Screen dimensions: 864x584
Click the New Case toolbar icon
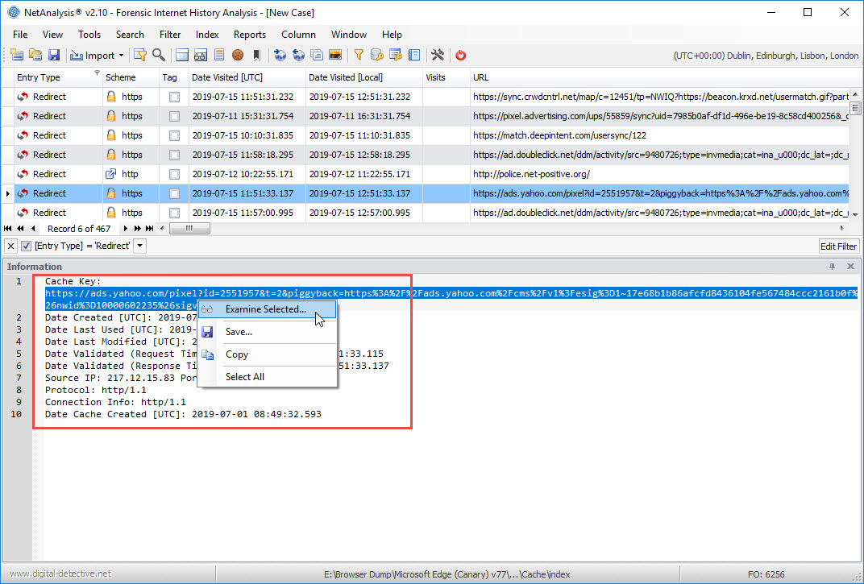[17, 55]
